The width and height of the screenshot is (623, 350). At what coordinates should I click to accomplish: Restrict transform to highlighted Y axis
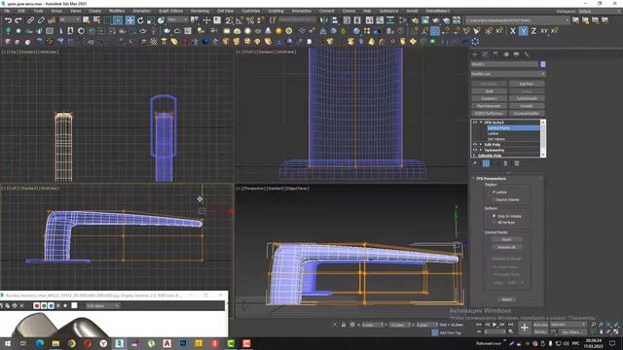(x=524, y=30)
